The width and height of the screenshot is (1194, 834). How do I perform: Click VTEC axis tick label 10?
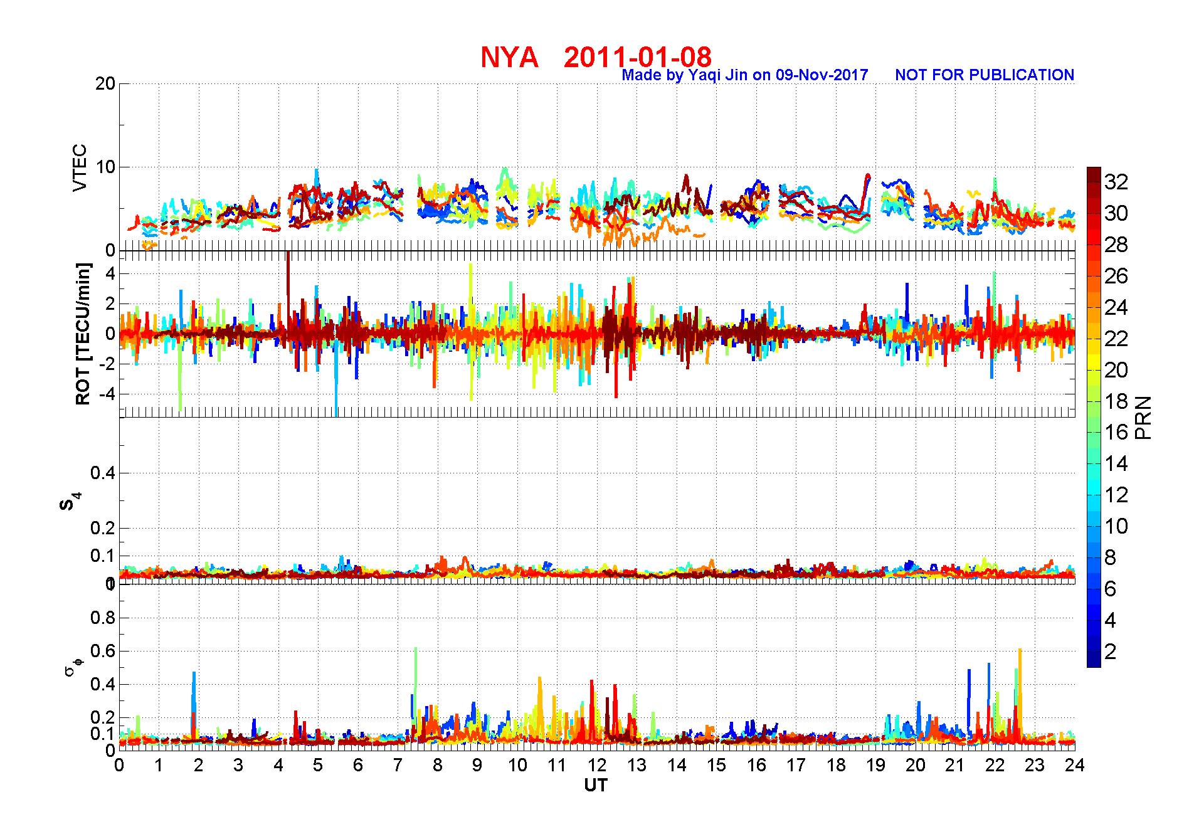coord(105,167)
